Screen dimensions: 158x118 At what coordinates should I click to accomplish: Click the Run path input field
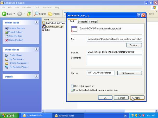[x=115, y=39]
